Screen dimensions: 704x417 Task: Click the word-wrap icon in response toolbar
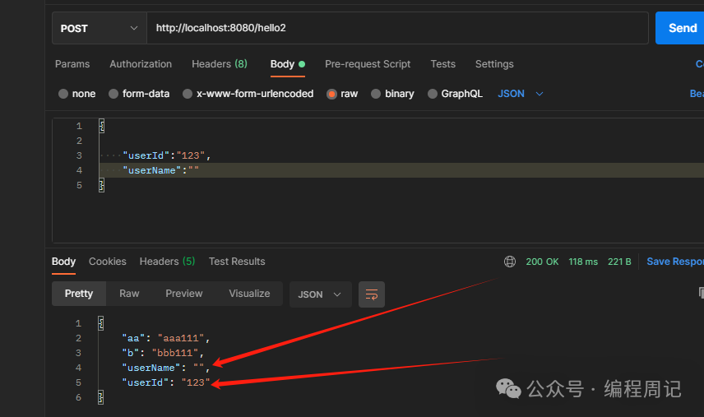pyautogui.click(x=371, y=294)
